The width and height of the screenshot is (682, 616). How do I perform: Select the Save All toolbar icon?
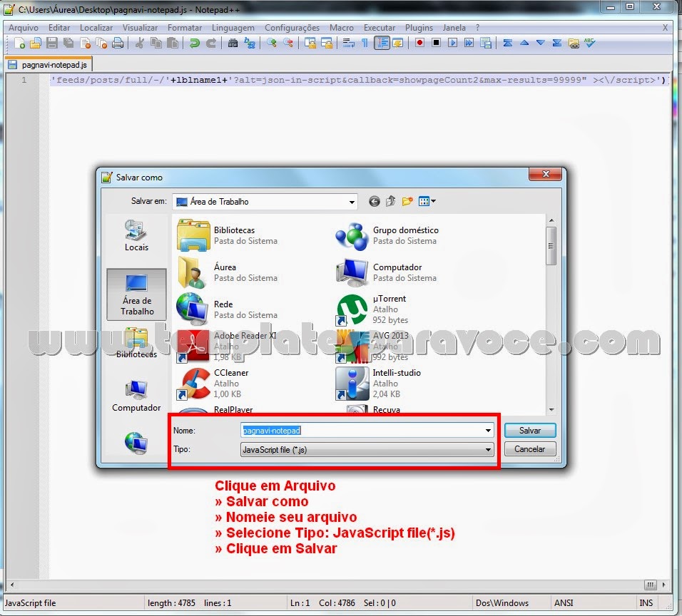coord(66,43)
